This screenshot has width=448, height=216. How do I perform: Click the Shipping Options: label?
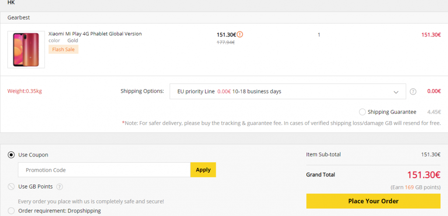coord(142,91)
